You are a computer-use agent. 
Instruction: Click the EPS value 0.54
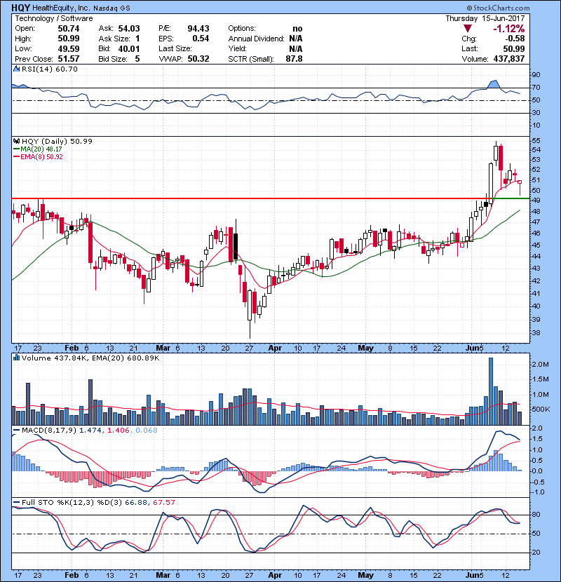point(201,39)
